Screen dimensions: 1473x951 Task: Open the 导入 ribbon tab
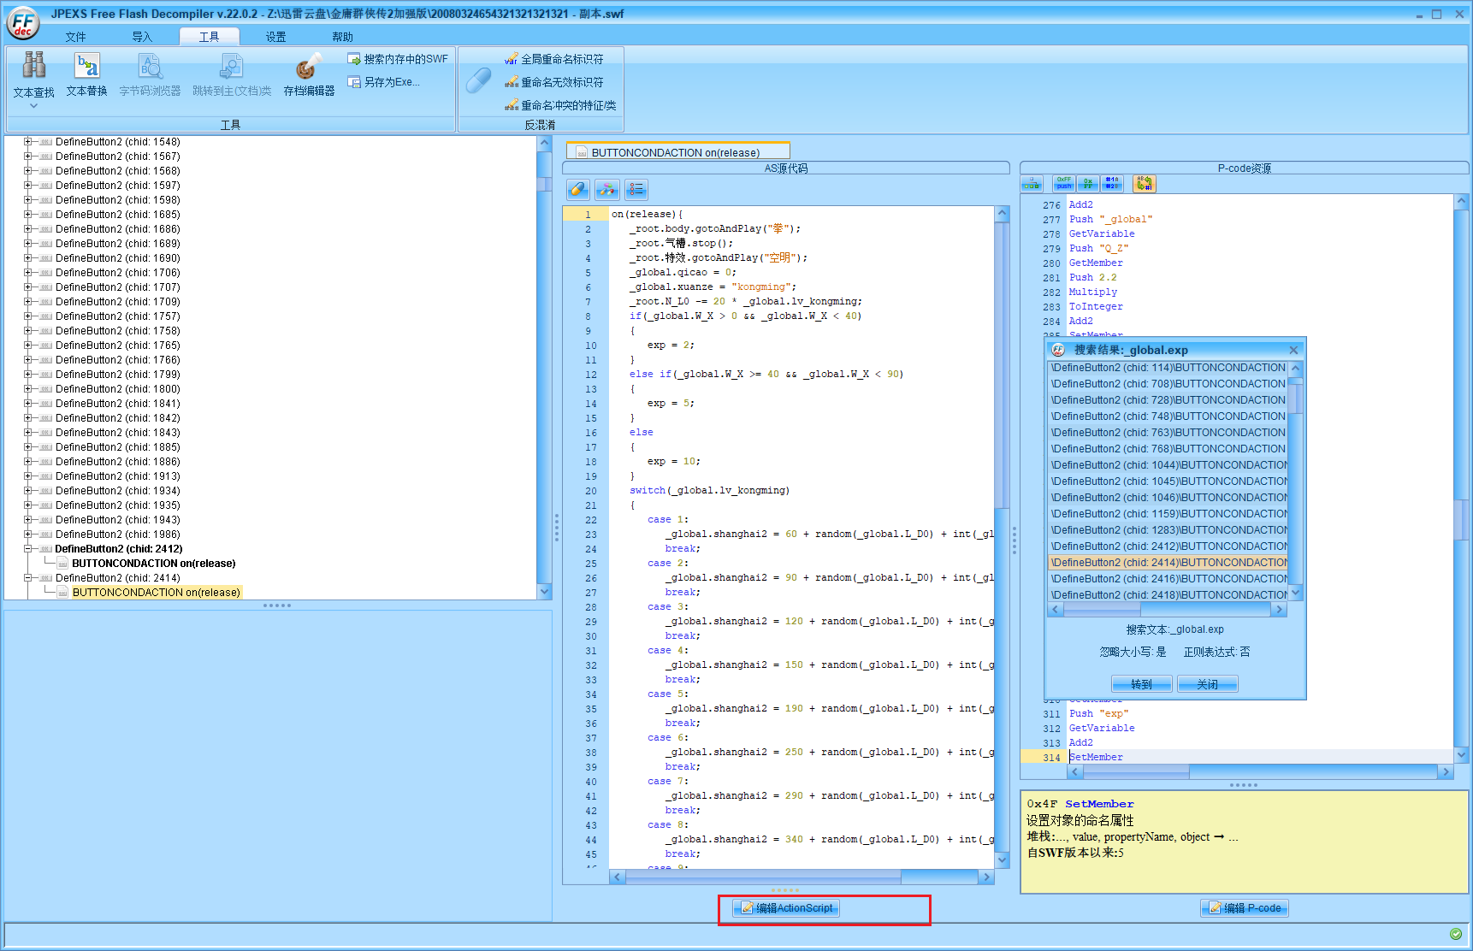(142, 37)
